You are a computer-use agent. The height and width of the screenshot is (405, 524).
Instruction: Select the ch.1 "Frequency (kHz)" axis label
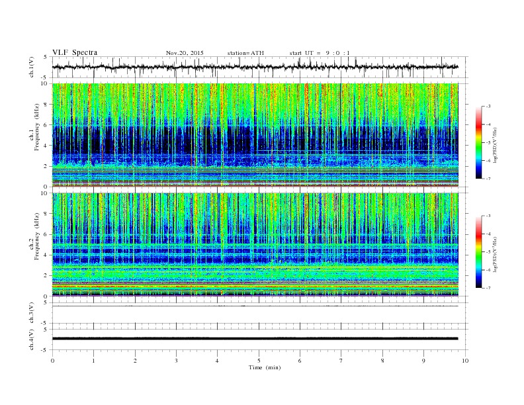pos(36,127)
